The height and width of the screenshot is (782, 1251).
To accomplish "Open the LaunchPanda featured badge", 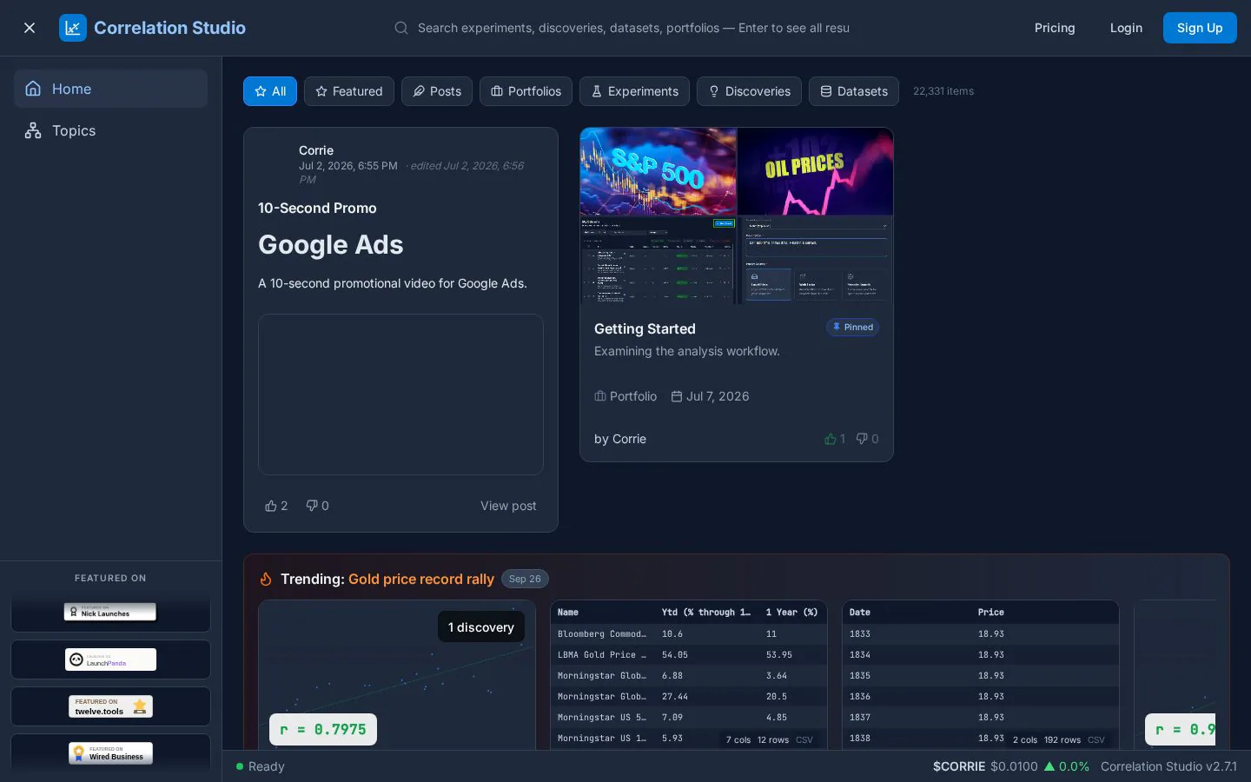I will coord(110,659).
